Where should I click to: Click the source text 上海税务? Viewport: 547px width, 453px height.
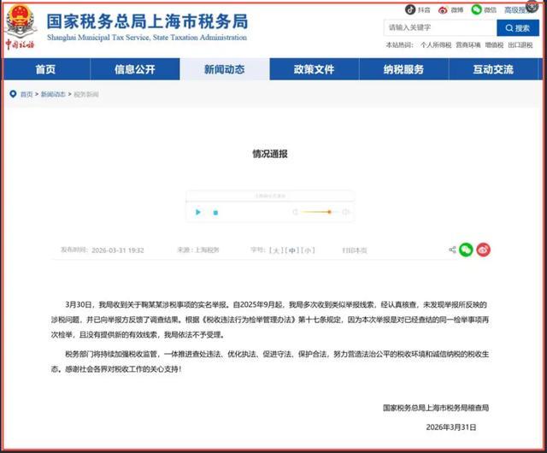(x=207, y=250)
